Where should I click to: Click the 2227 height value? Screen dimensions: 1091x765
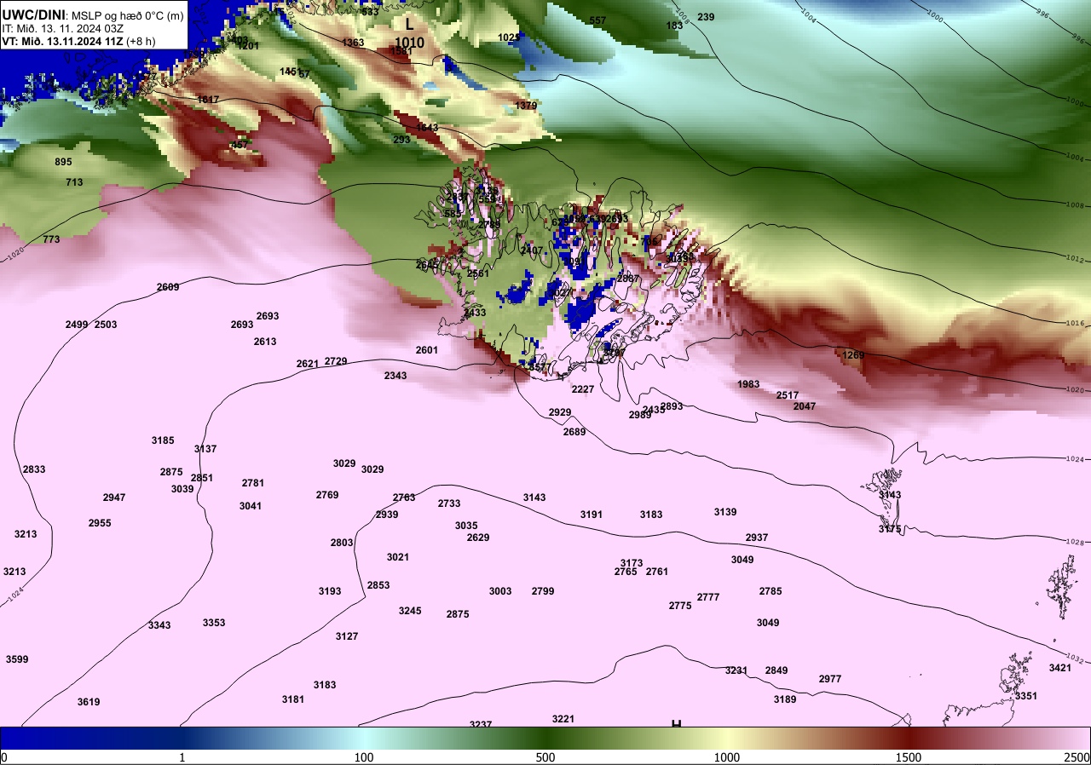583,389
